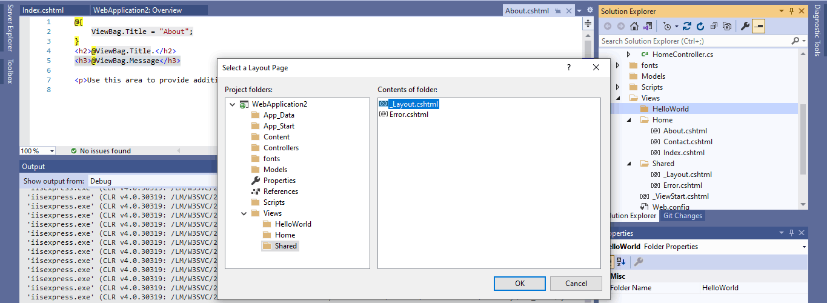827x303 pixels.
Task: Open Show output from Debug dropdown
Action: point(151,181)
